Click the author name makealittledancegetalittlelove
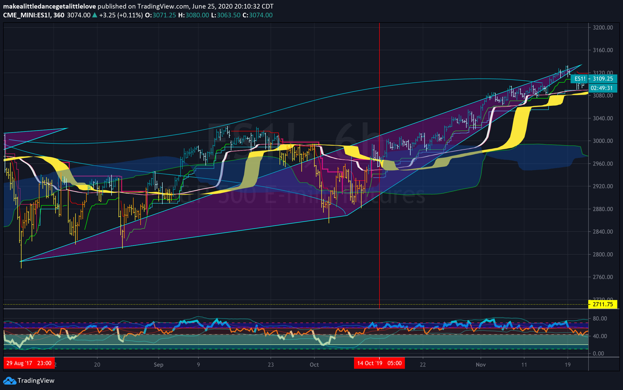 click(50, 6)
